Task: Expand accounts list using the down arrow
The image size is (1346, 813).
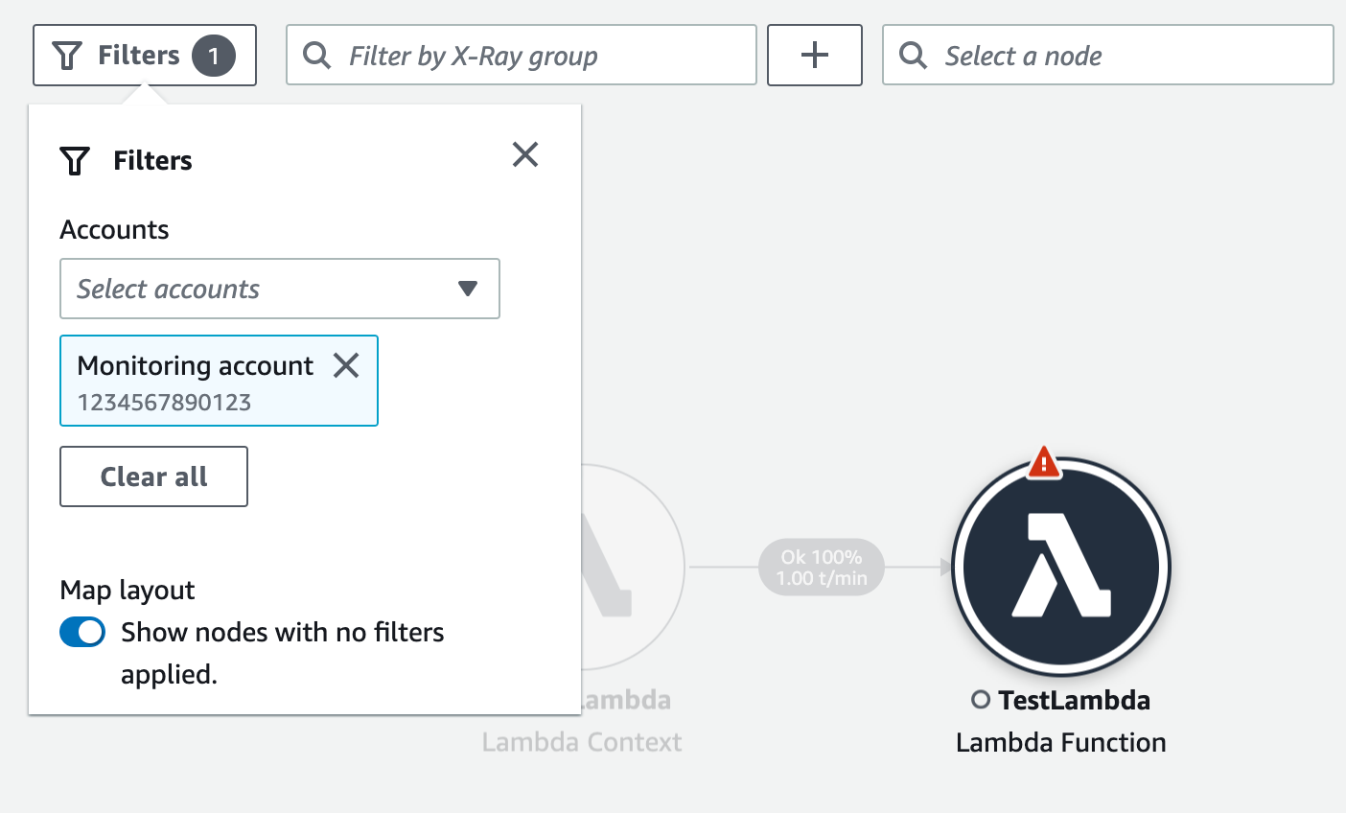Action: pos(468,289)
